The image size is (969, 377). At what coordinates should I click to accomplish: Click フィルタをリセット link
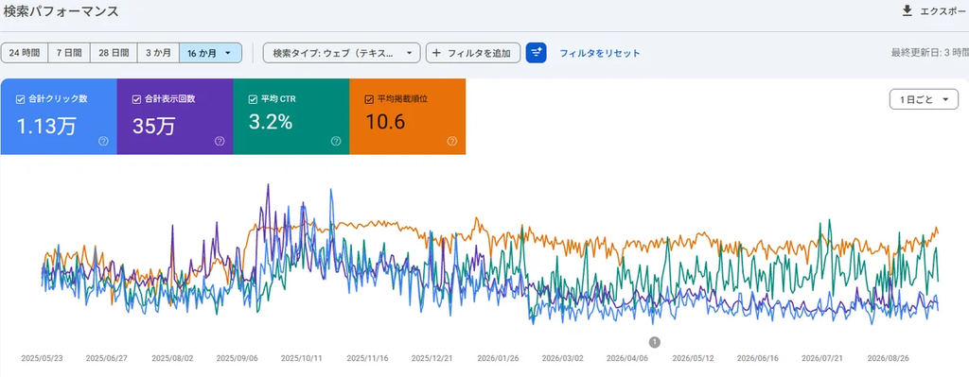[600, 53]
